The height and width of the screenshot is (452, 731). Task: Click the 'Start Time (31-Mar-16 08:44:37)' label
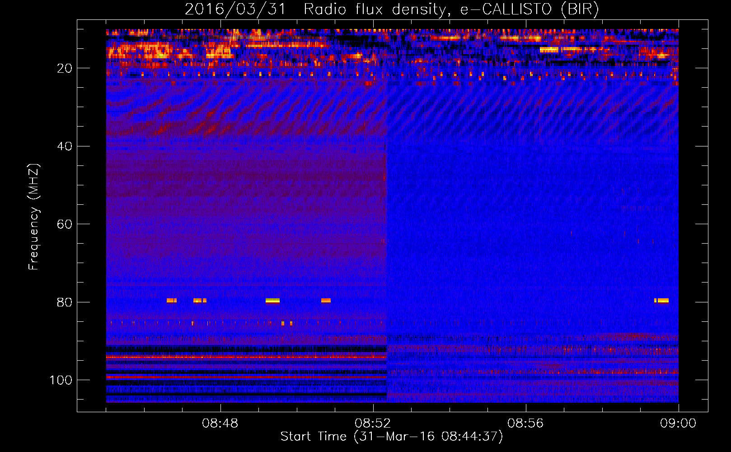tap(392, 437)
